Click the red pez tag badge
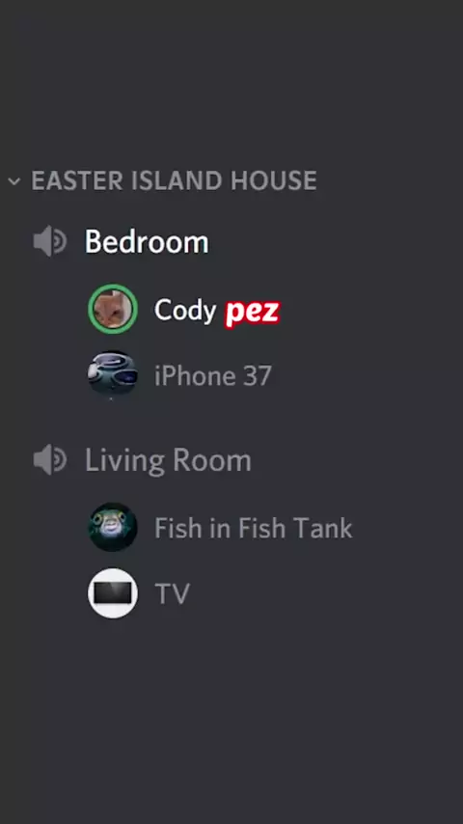Screen dimensions: 463x824 253,313
